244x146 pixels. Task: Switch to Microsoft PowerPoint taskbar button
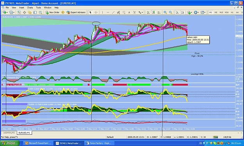38,143
